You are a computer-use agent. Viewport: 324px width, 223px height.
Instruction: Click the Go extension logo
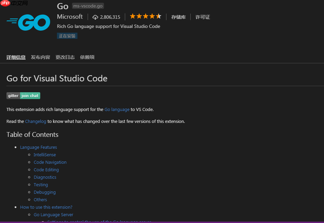pos(28,22)
